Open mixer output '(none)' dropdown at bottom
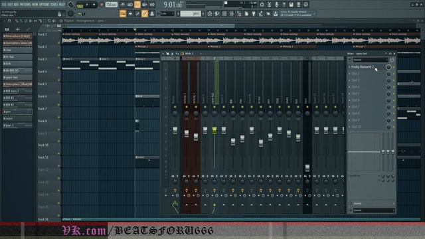 pyautogui.click(x=373, y=210)
